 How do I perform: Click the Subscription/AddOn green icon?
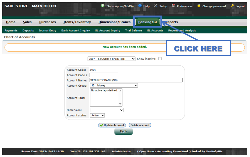(x=103, y=6)
